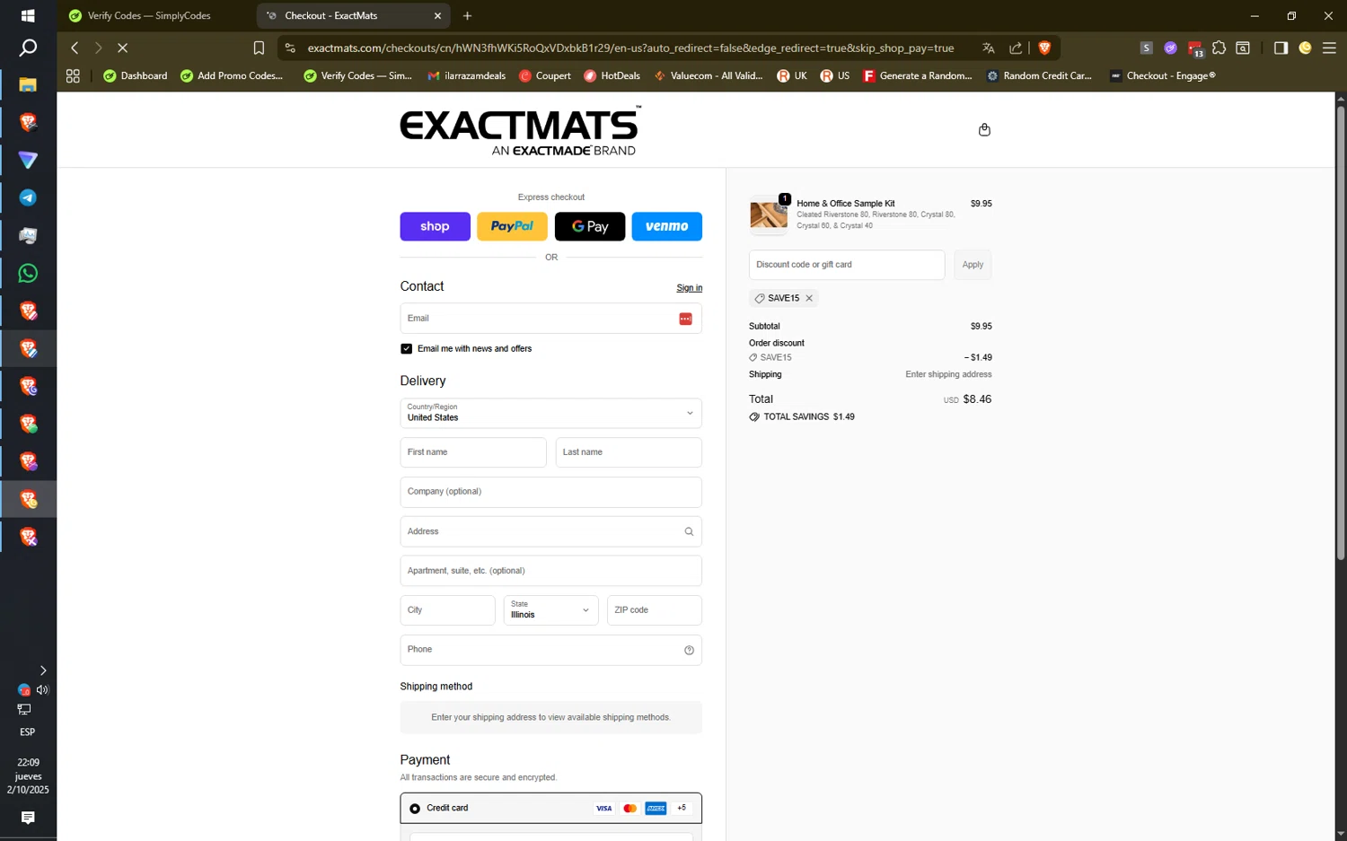The image size is (1347, 841).
Task: Uncheck Email me with news and offers
Action: (x=406, y=348)
